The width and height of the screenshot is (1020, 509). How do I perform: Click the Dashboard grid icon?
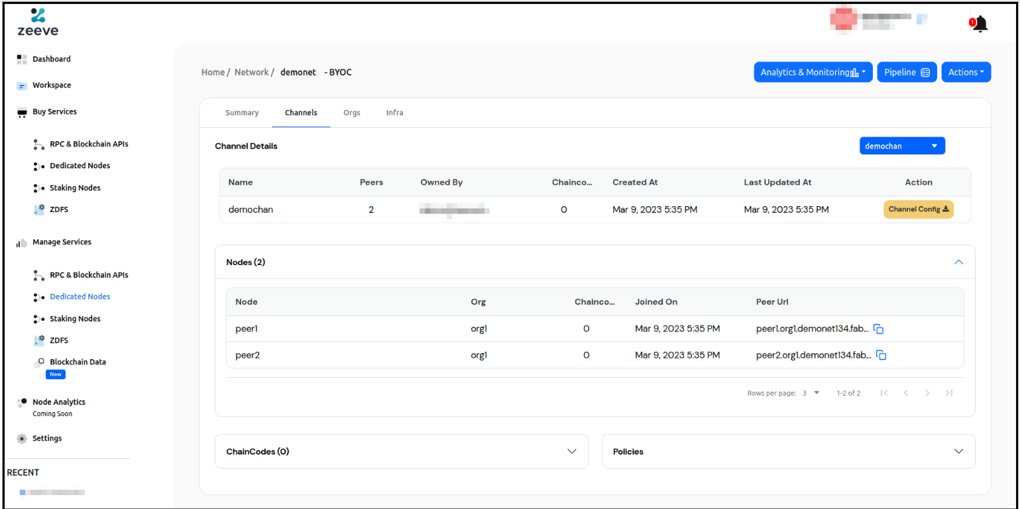22,59
